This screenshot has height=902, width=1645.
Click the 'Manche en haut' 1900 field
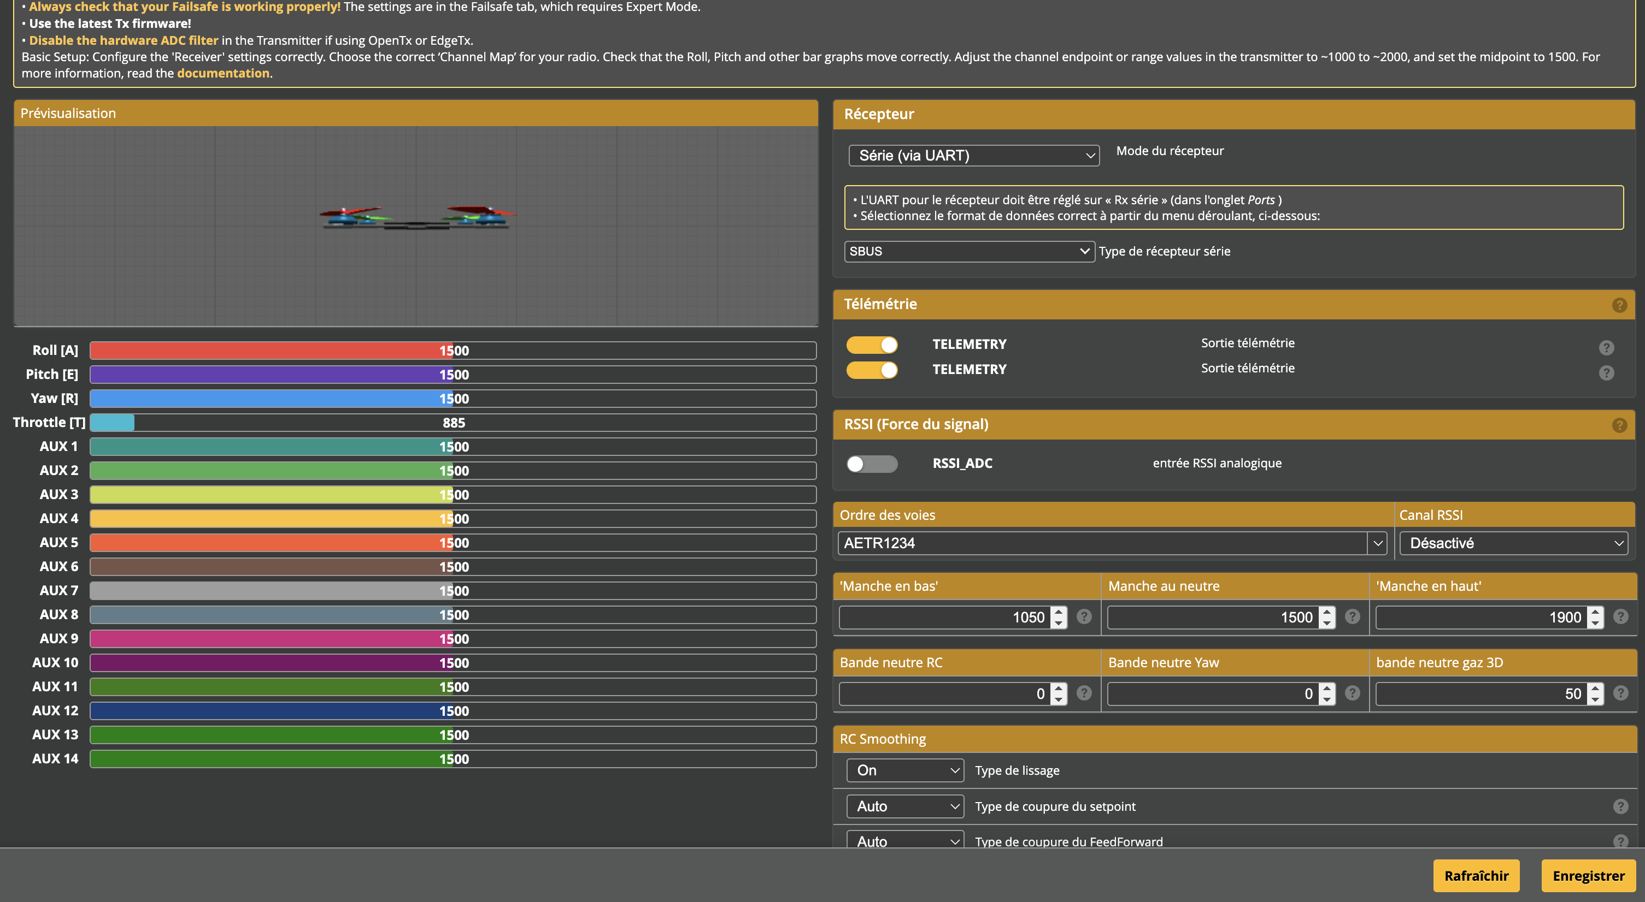click(1480, 618)
